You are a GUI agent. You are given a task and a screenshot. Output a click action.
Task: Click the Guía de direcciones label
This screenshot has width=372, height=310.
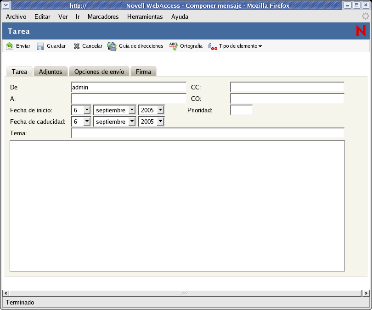(x=141, y=46)
